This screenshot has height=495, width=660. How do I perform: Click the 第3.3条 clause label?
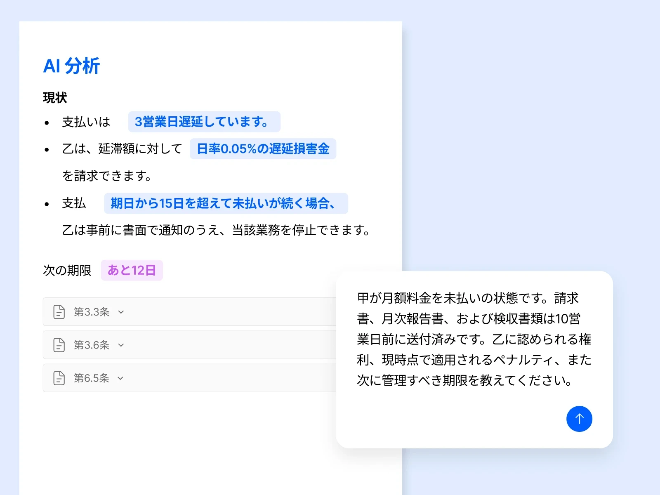point(92,312)
